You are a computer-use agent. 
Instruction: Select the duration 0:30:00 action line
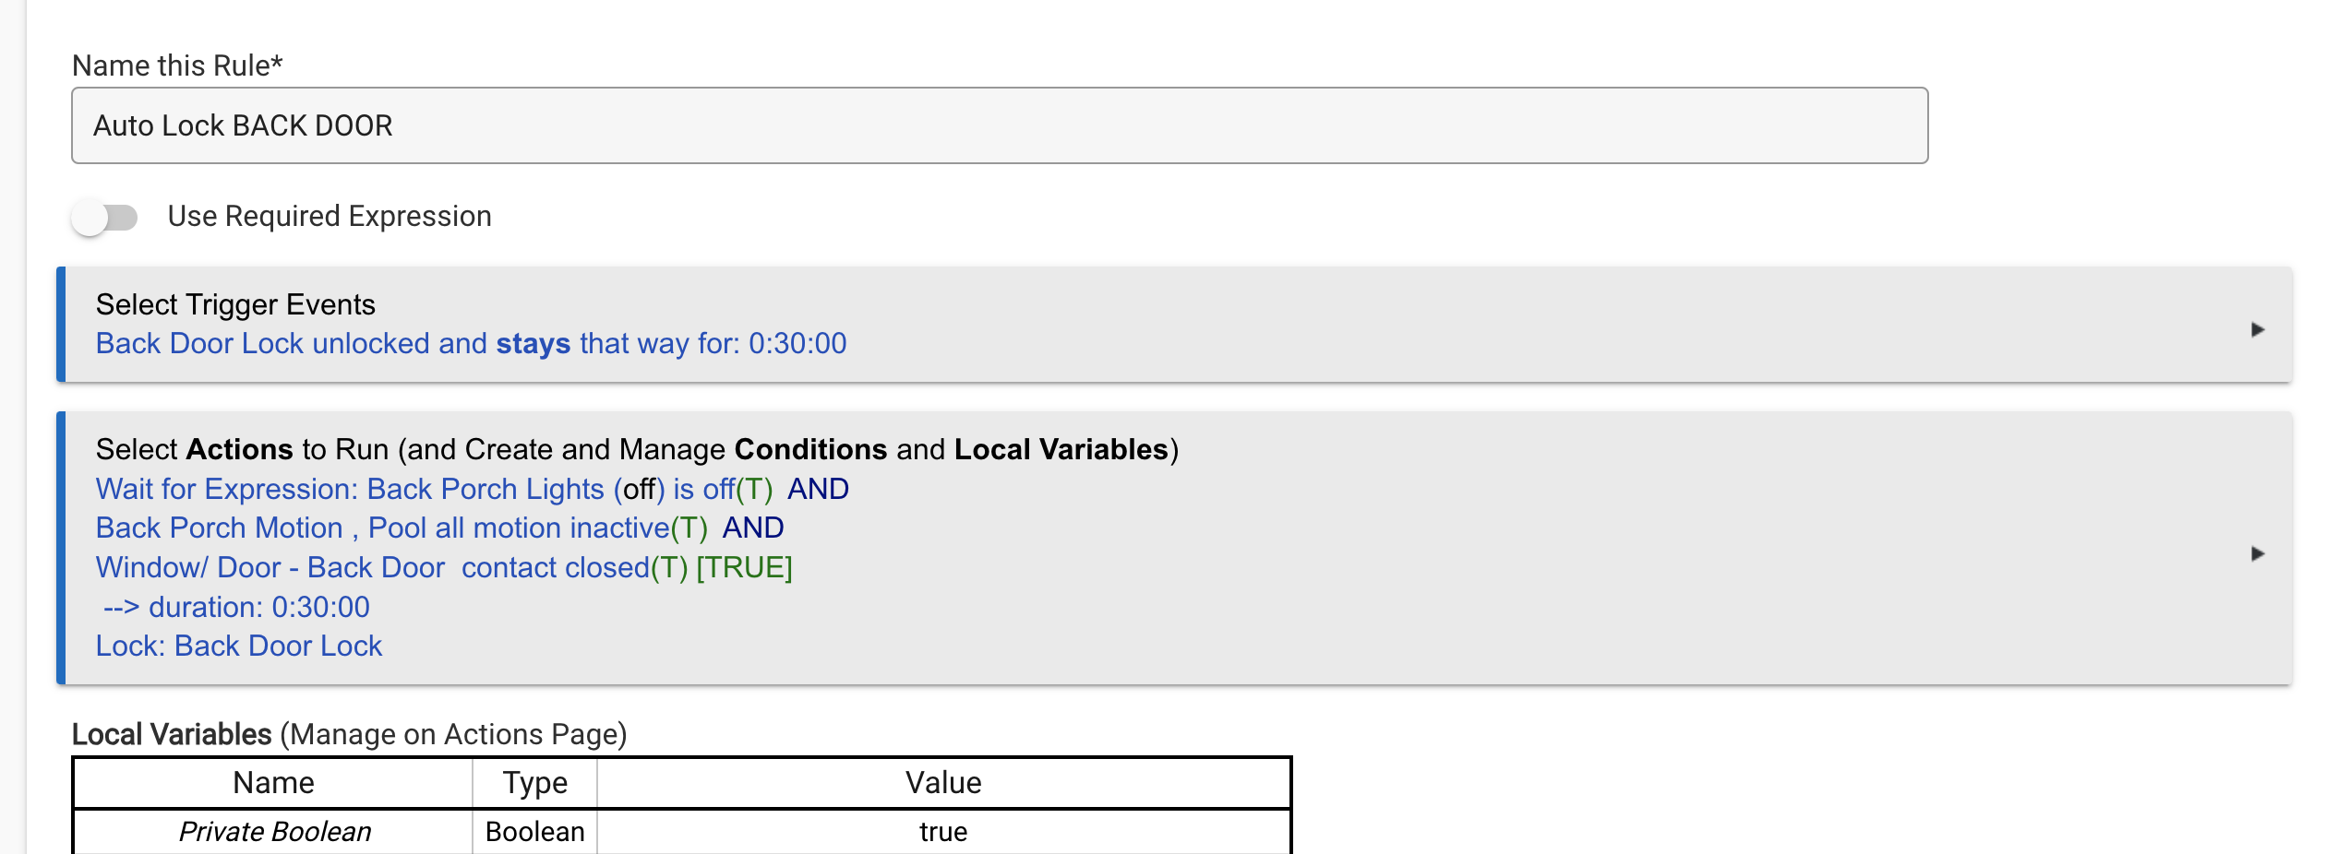point(236,608)
